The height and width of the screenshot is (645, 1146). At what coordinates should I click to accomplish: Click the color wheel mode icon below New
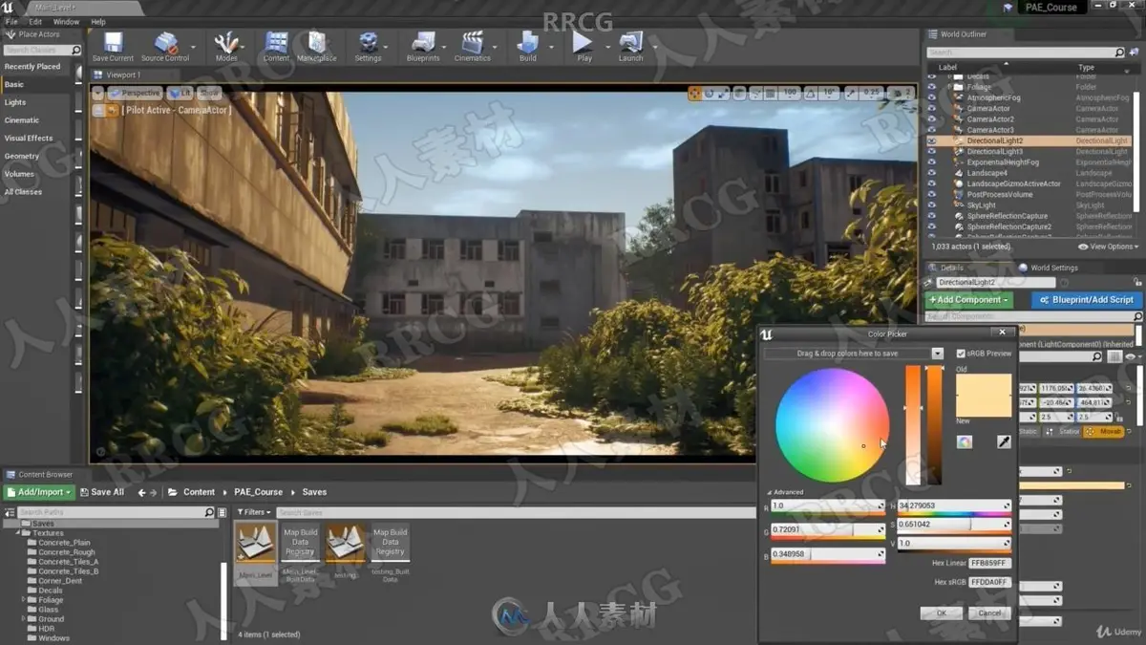(965, 441)
